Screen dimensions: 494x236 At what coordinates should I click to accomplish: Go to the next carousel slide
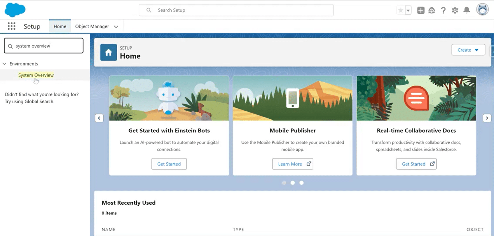coord(487,118)
